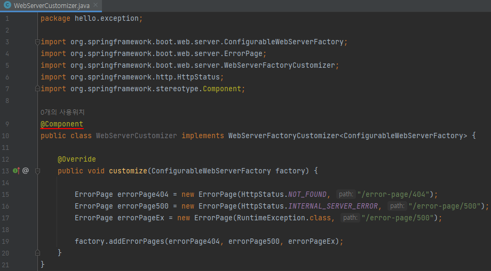Viewport: 491px width, 271px height.
Task: Click the customize method name
Action: (128, 171)
